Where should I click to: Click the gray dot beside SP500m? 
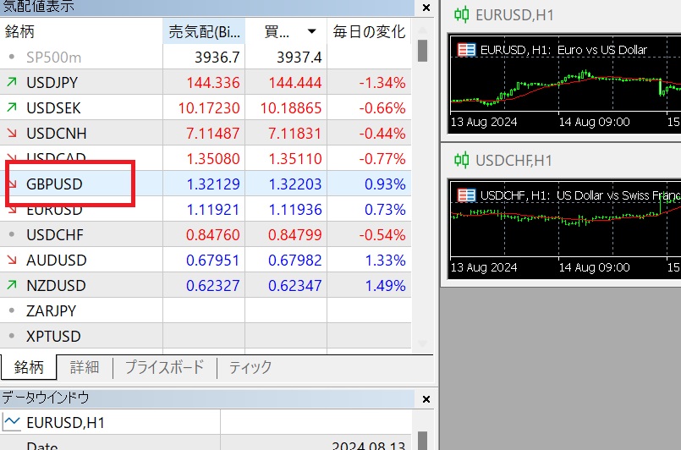pyautogui.click(x=12, y=57)
